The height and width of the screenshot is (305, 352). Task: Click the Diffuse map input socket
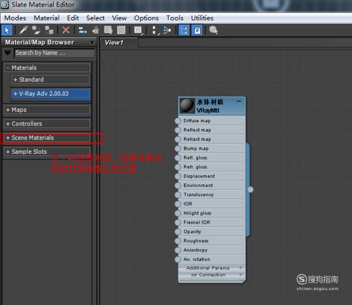click(x=178, y=121)
